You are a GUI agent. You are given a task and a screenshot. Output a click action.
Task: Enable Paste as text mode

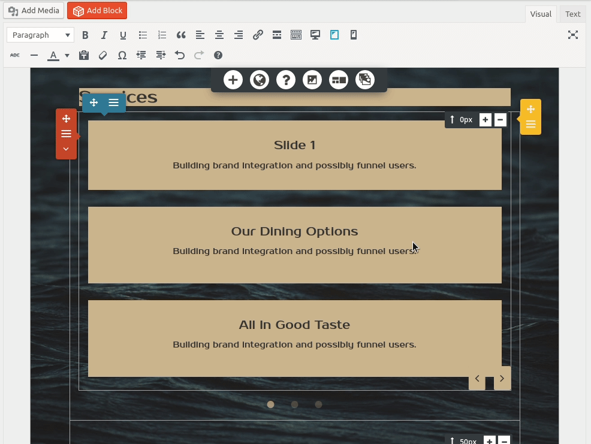coord(84,55)
